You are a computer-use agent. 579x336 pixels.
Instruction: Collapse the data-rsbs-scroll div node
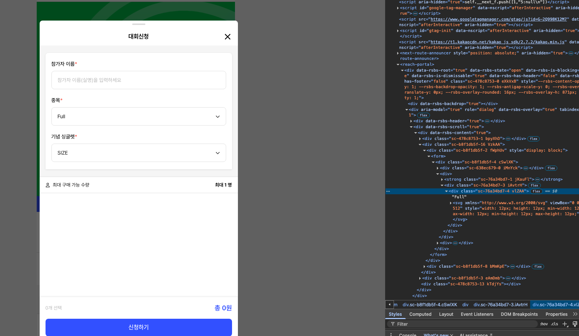click(x=411, y=127)
